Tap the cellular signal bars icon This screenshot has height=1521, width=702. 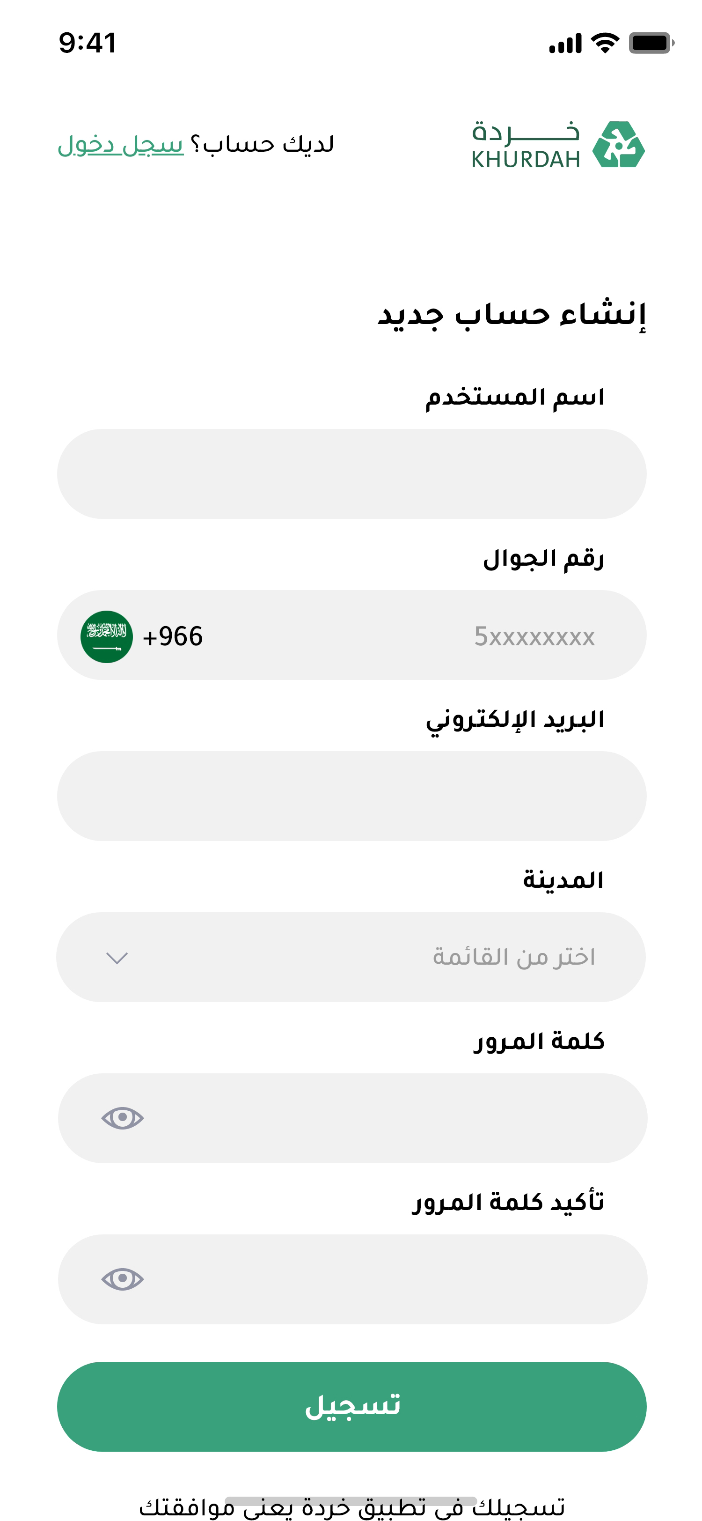[564, 44]
